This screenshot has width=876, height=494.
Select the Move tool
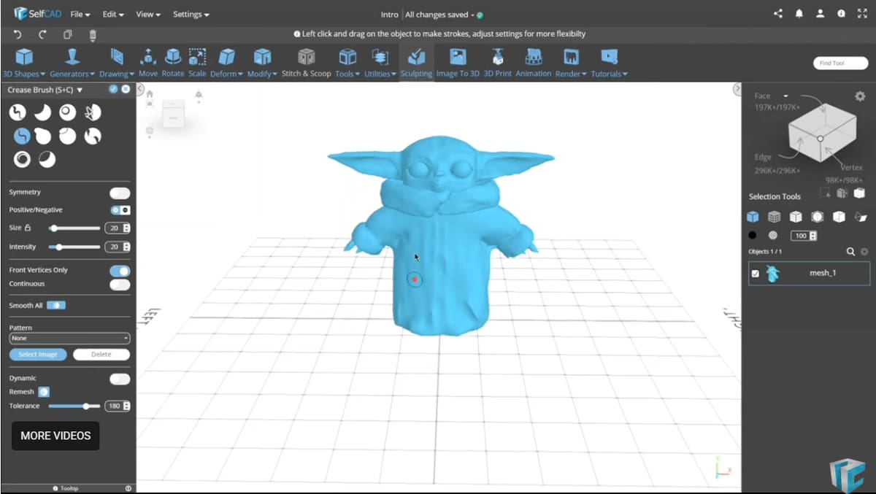pyautogui.click(x=148, y=63)
